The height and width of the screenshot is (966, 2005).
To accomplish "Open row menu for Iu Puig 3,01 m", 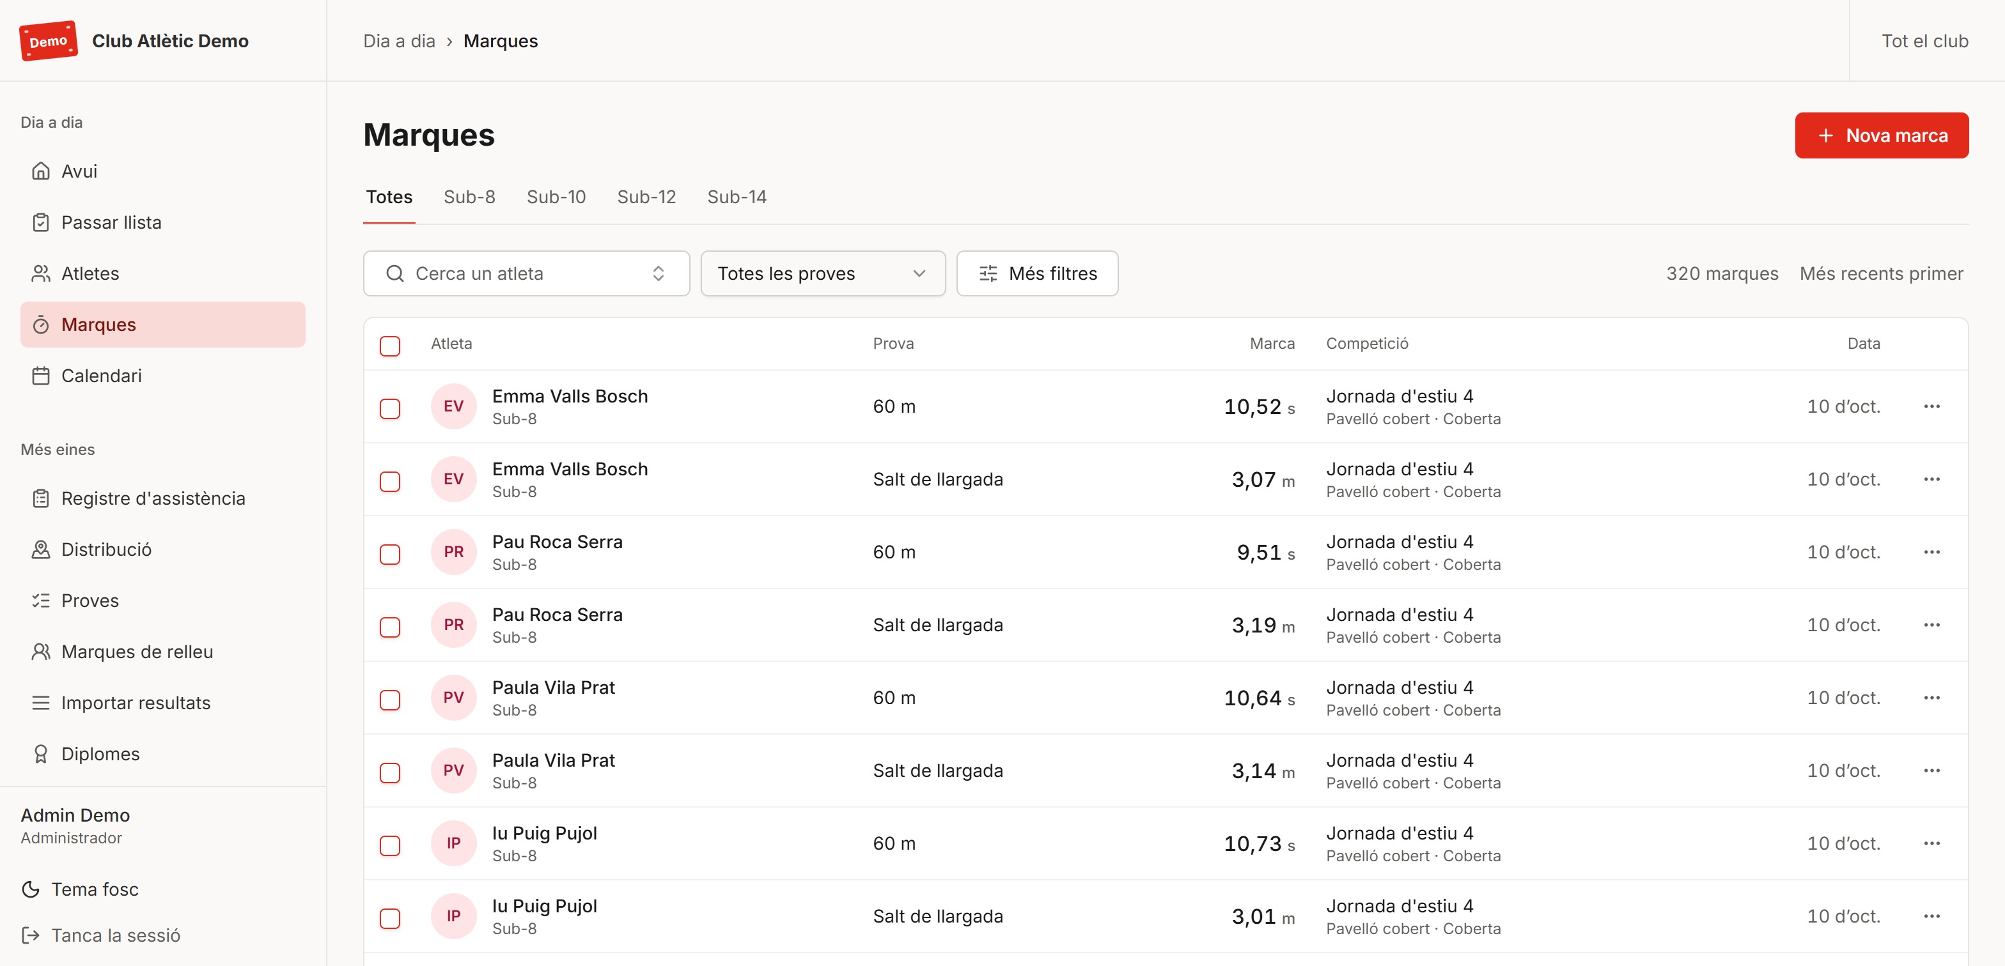I will click(x=1931, y=916).
